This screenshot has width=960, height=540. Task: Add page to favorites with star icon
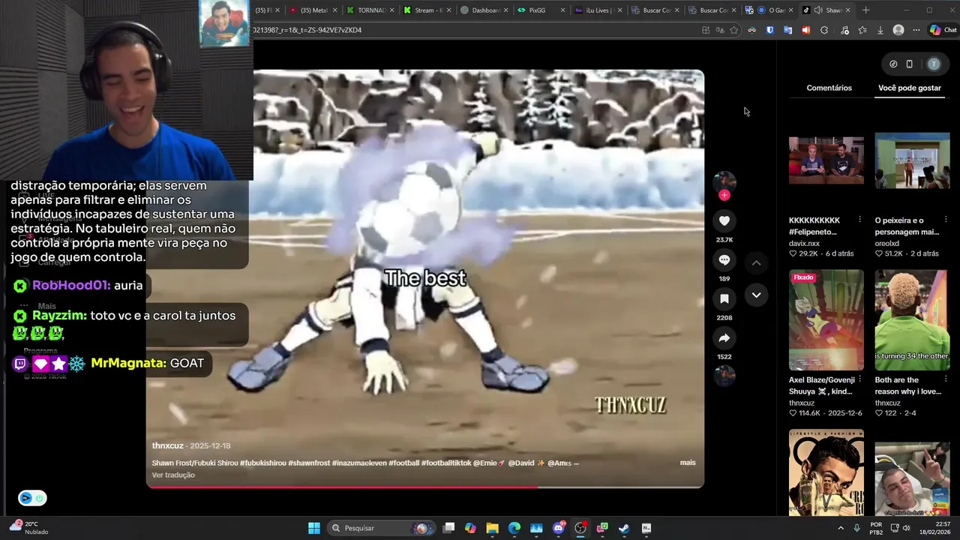point(733,30)
